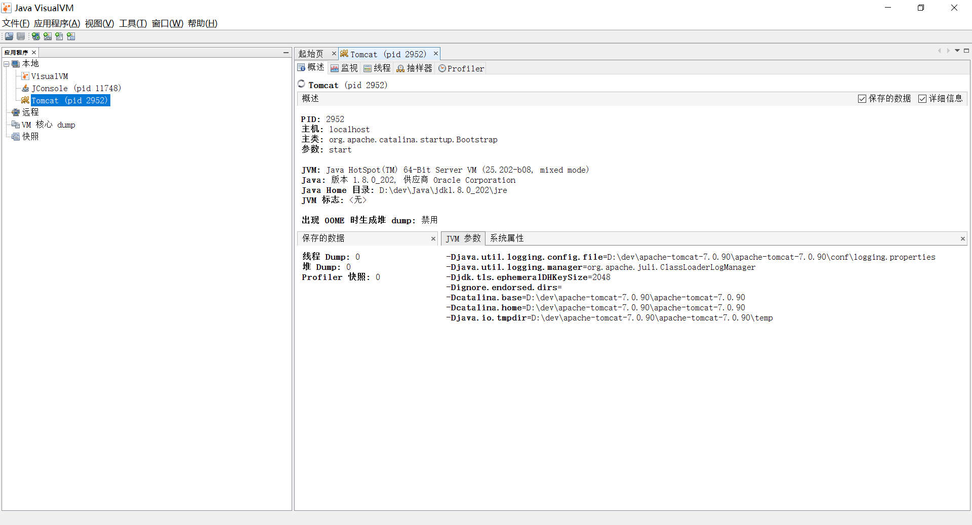
Task: Select the VisualVM tree item
Action: pyautogui.click(x=50, y=76)
